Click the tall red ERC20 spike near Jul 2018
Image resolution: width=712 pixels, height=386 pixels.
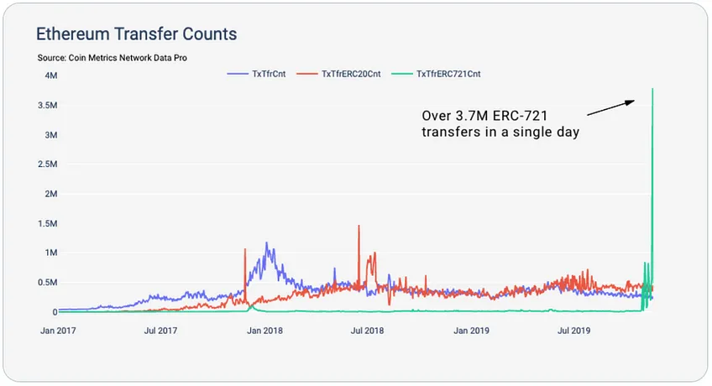click(x=359, y=227)
